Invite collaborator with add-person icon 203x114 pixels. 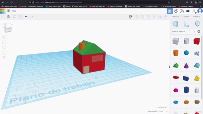(194, 11)
